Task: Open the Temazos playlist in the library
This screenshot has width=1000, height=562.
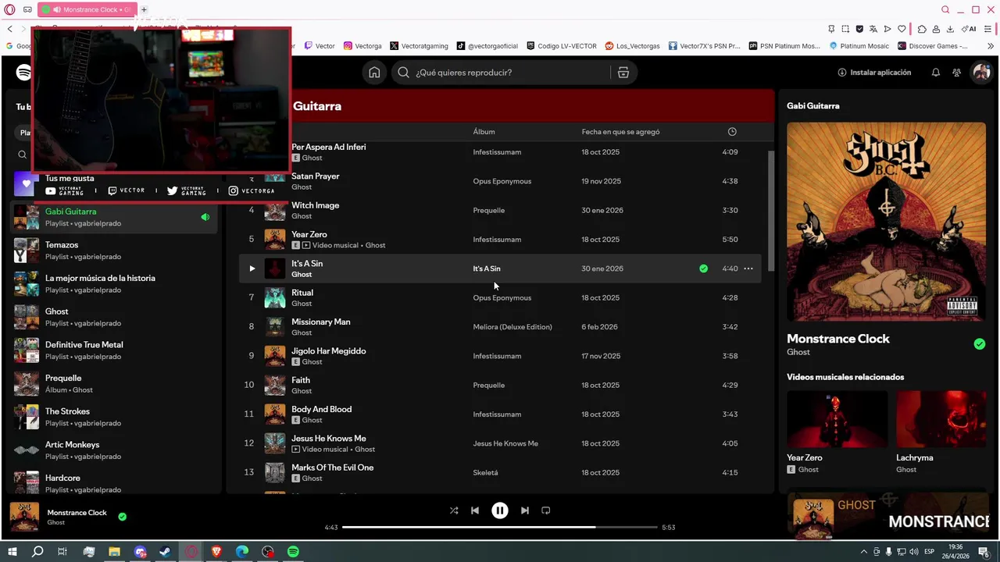Action: (x=113, y=251)
